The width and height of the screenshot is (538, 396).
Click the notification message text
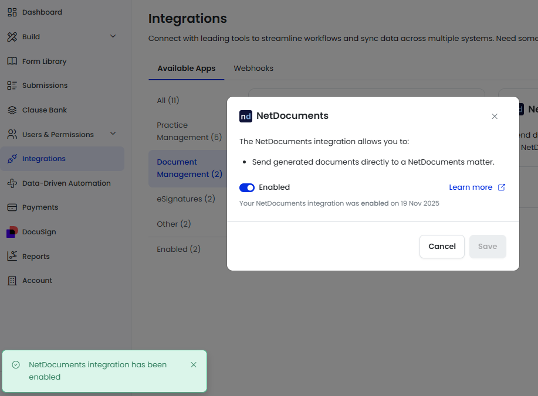(x=98, y=371)
